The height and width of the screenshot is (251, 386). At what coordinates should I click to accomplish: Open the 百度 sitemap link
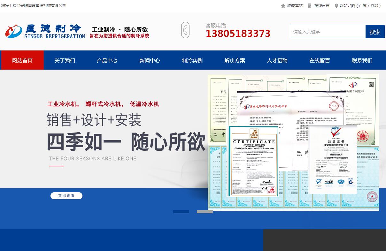tap(363, 6)
